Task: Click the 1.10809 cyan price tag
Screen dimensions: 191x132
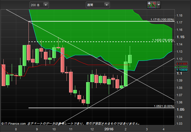Action: [x=182, y=70]
